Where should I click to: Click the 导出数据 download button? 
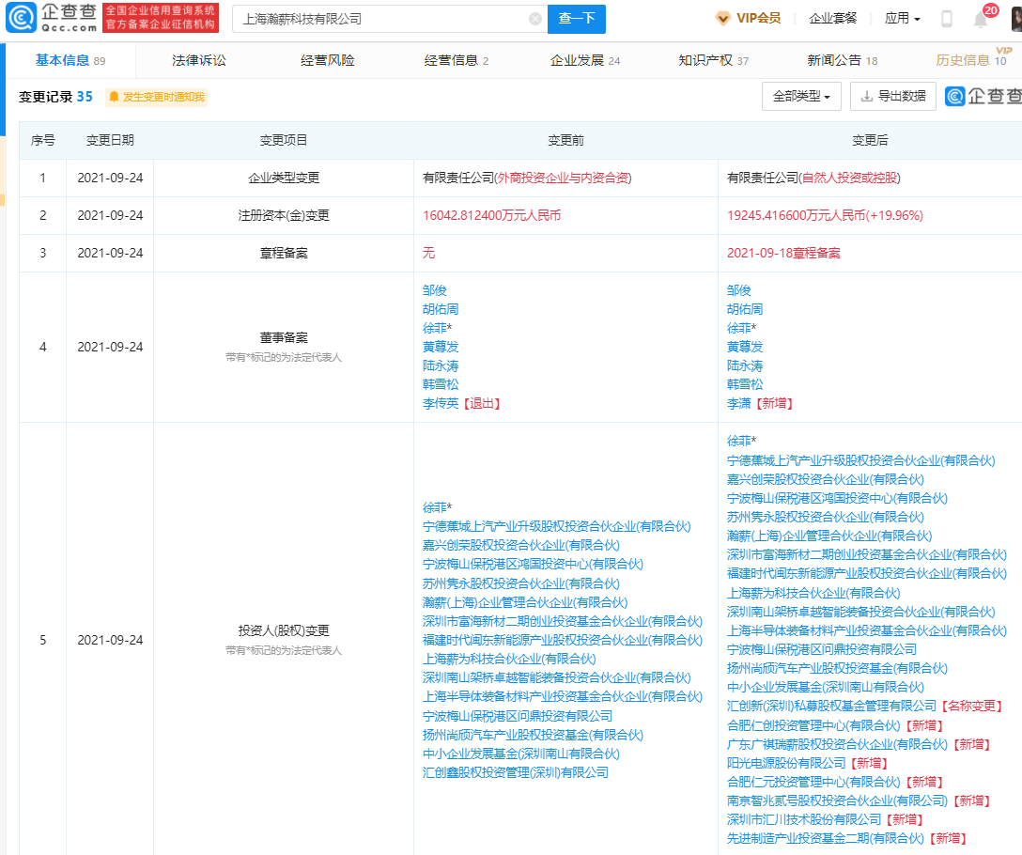[892, 96]
